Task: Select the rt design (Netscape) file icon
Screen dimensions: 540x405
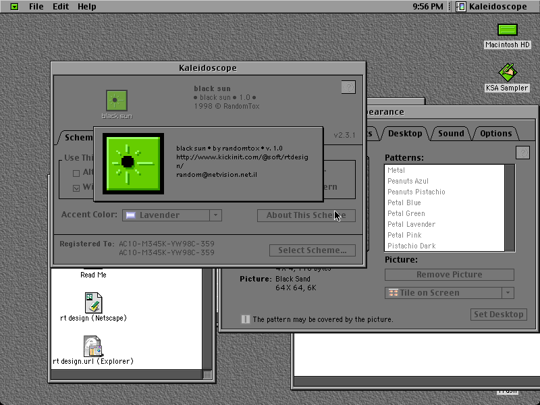Action: [93, 302]
